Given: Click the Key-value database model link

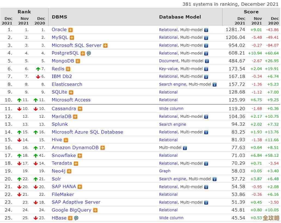Looking at the screenshot, I should click(168, 69).
